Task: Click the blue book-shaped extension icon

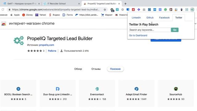Action: click(128, 10)
